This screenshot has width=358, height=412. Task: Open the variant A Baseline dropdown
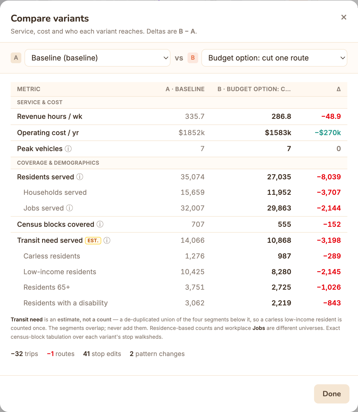(x=97, y=58)
